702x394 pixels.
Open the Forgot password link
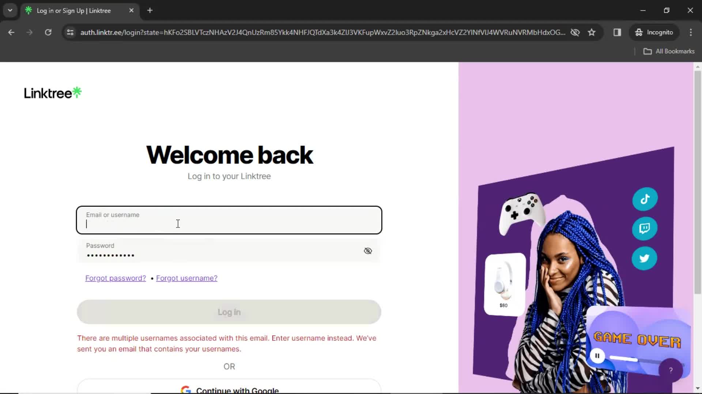[116, 278]
